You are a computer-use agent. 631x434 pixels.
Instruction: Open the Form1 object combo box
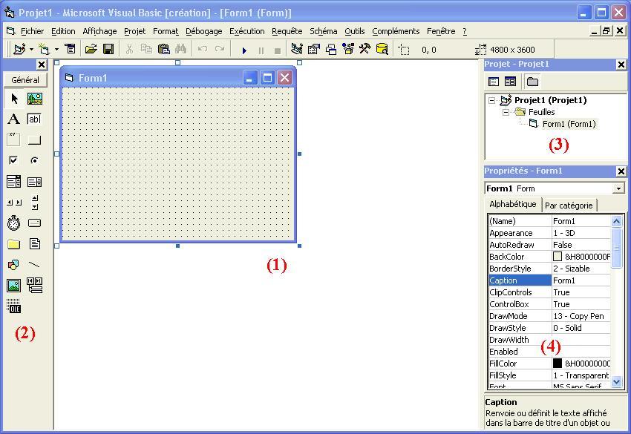618,188
